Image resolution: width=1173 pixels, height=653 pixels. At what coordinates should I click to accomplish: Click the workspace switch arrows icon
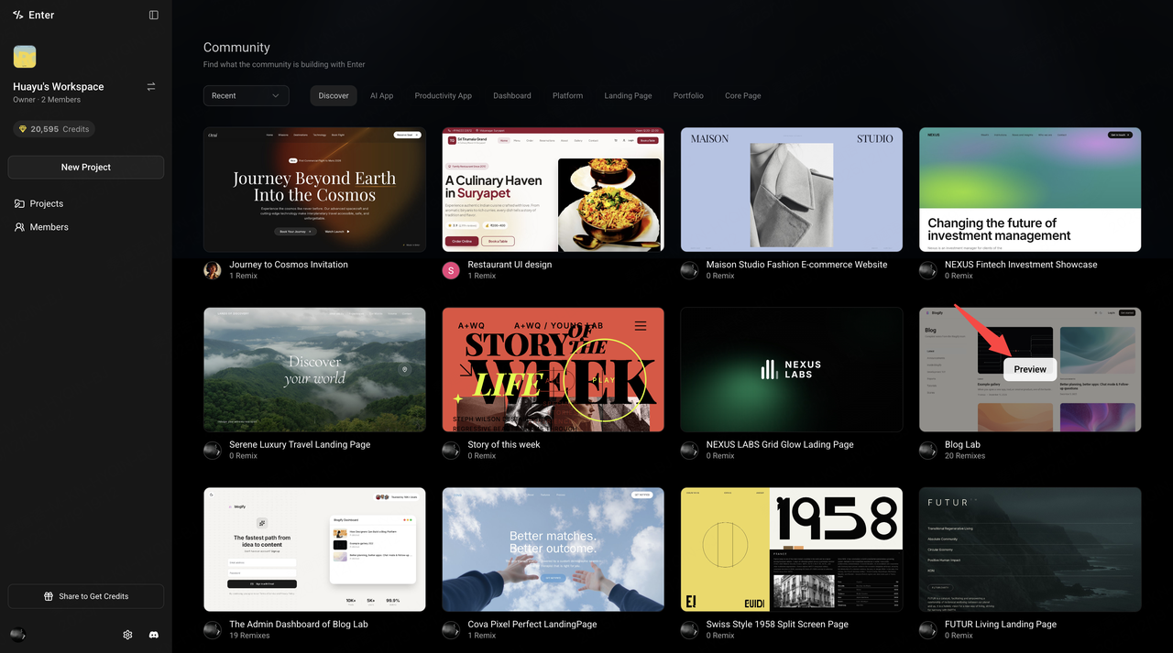(x=151, y=87)
